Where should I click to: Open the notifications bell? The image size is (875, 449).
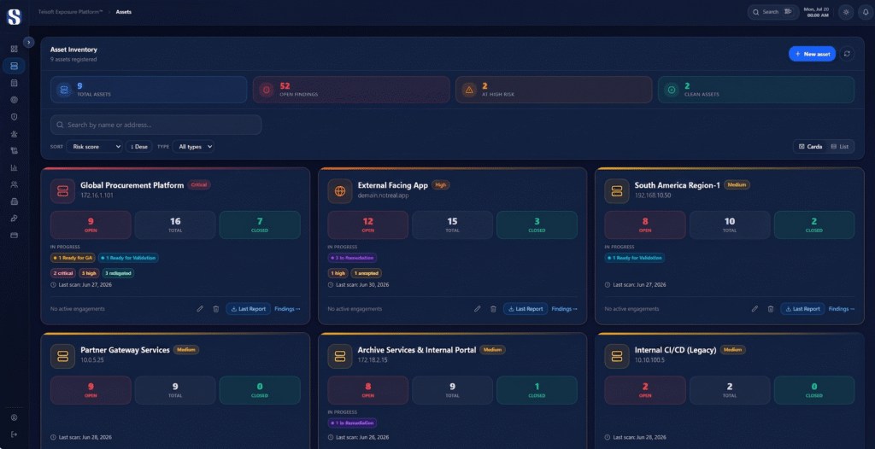tap(866, 12)
